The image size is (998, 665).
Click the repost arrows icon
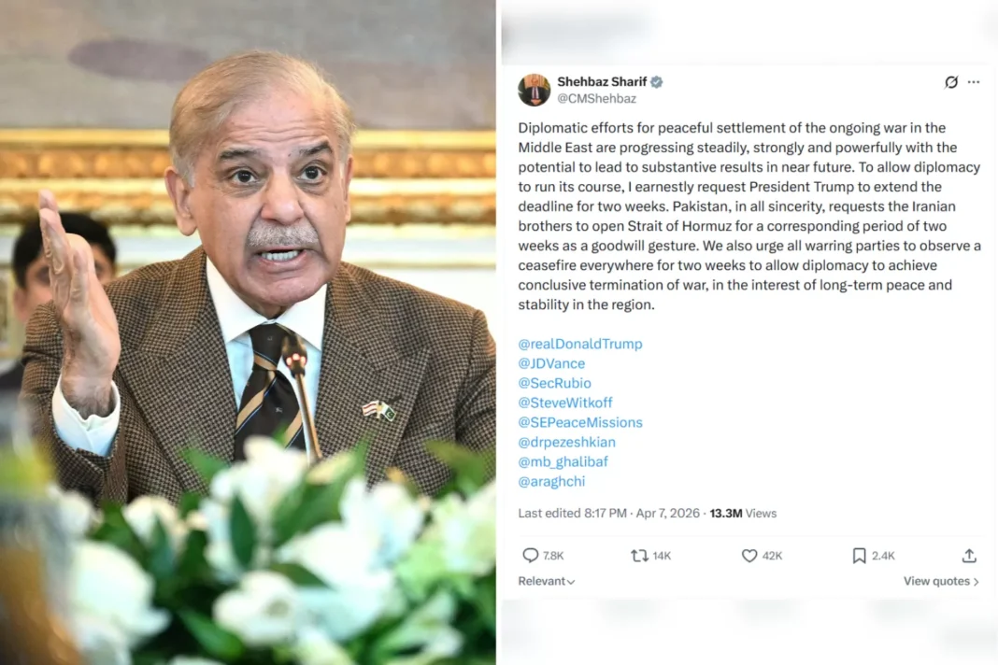click(x=639, y=556)
